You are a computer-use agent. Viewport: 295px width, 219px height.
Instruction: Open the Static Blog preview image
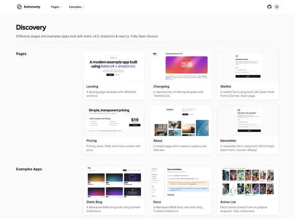point(114,181)
